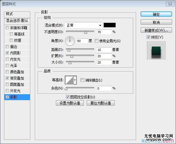The width and height of the screenshot is (176, 144).
Task: Select the 渐变叠加 style row label
Action: click(x=17, y=78)
